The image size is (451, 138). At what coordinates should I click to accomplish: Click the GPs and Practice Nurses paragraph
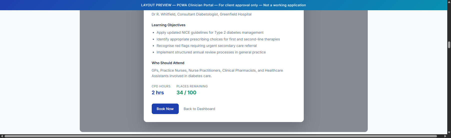pos(217,73)
